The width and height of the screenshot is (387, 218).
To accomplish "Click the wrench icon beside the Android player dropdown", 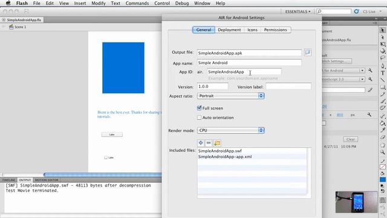I will click(370, 70).
